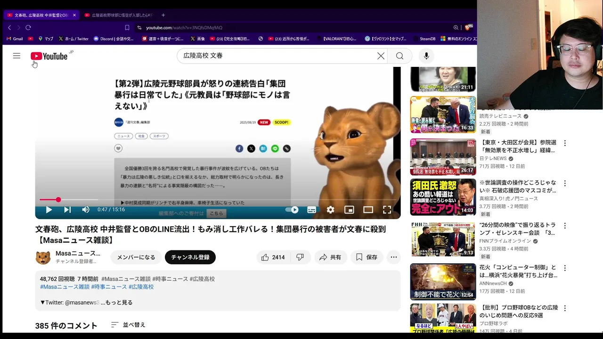The width and height of the screenshot is (603, 339).
Task: Reload the page
Action: pyautogui.click(x=28, y=28)
